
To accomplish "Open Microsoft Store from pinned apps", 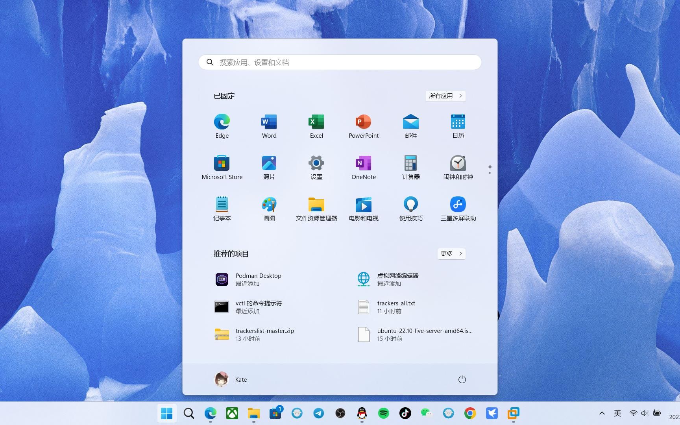I will (222, 167).
